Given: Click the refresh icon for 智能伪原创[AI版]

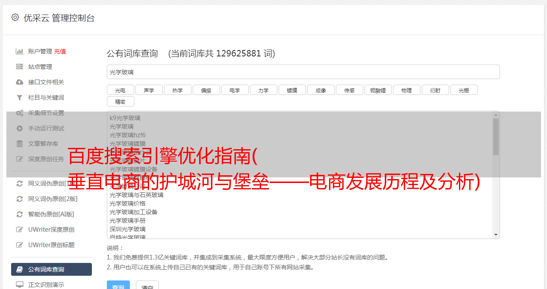Looking at the screenshot, I should 20,214.
